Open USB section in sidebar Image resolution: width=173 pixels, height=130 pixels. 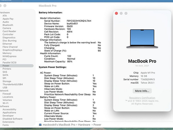click(x=5, y=88)
